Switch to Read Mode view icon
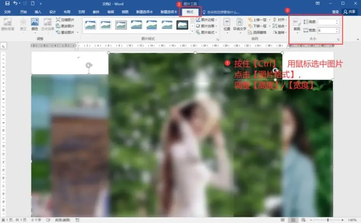Image resolution: width=361 pixels, height=223 pixels. (x=283, y=220)
